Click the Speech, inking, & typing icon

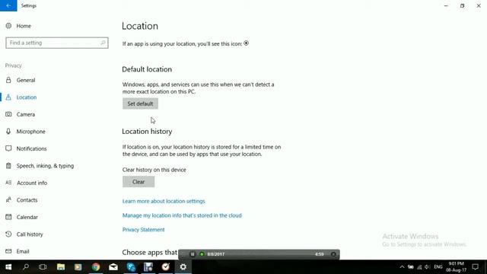tap(8, 166)
